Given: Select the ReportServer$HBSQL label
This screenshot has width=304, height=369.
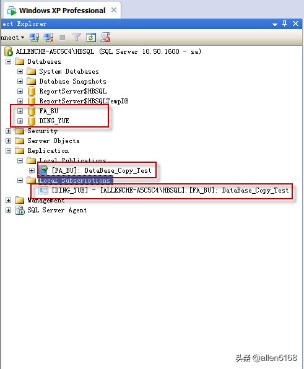Looking at the screenshot, I should [73, 91].
